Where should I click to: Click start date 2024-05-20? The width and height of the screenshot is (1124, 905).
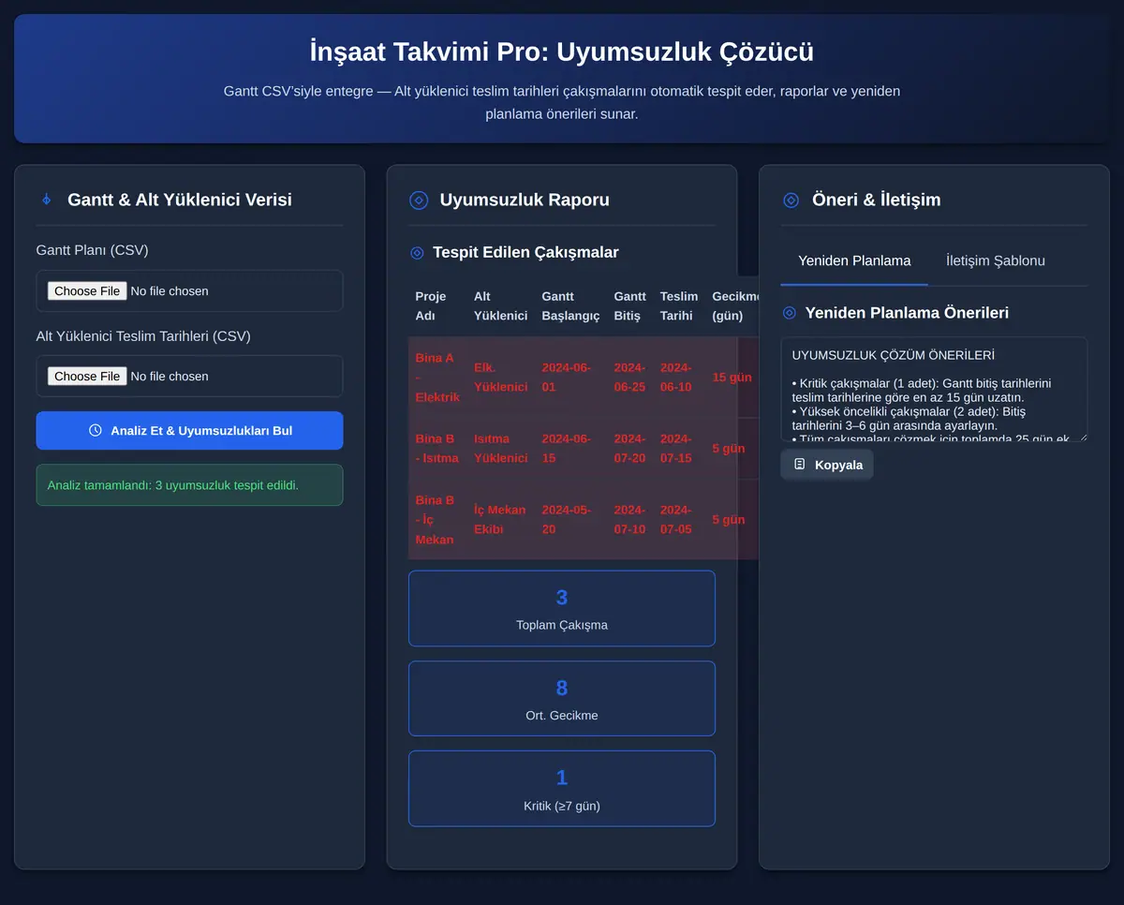coord(570,520)
